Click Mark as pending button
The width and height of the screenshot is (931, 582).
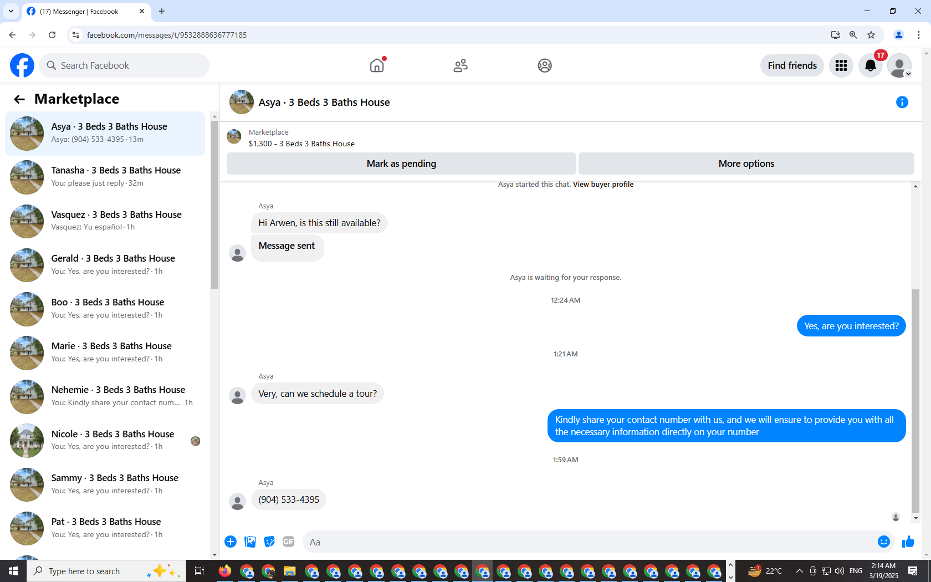pos(401,164)
